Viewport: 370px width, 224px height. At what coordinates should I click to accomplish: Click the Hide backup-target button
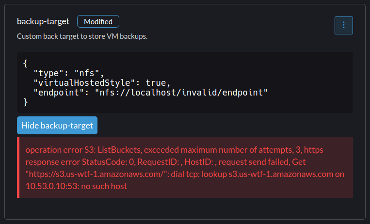point(57,126)
